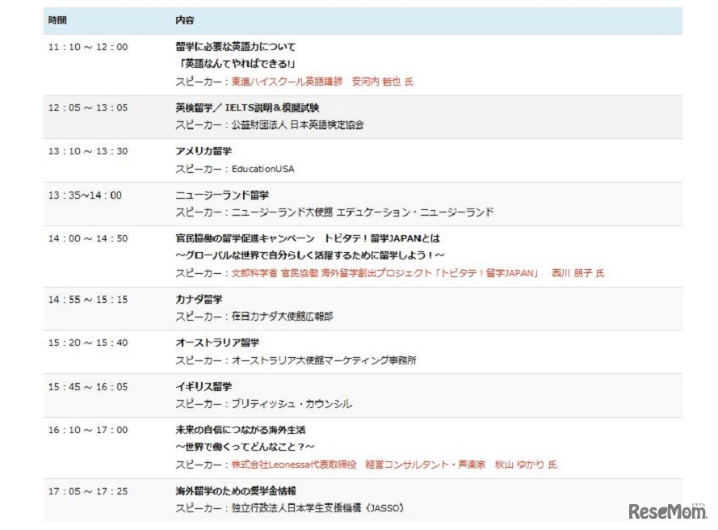Viewport: 718px width, 530px height.
Task: Select the 15:20～15:40 time cell
Action: [x=88, y=343]
